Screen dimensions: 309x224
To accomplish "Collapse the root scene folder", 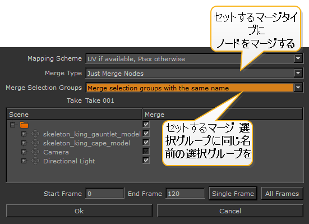I will point(12,125).
